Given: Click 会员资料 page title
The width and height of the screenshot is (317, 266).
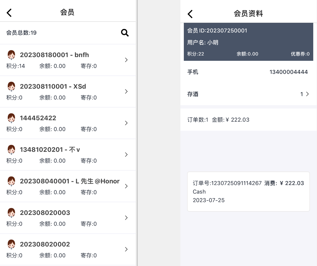Looking at the screenshot, I should coord(248,14).
